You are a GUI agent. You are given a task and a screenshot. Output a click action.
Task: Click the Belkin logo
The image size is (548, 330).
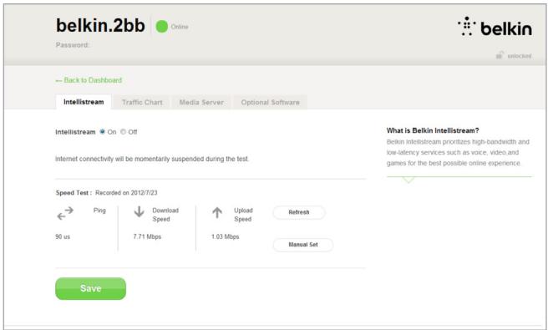point(495,27)
